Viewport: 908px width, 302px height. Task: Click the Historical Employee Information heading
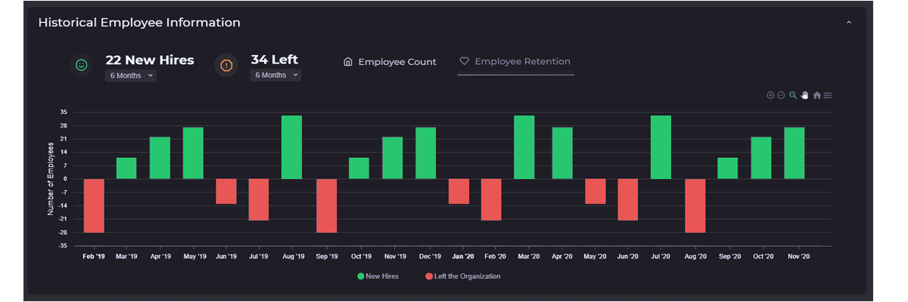(139, 23)
